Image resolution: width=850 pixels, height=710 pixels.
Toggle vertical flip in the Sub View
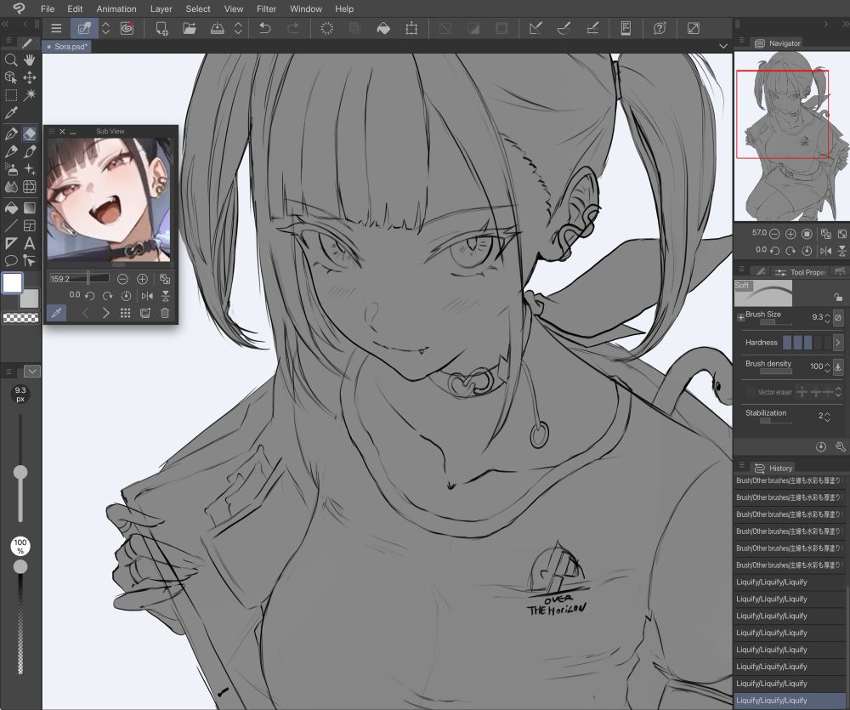pyautogui.click(x=166, y=296)
